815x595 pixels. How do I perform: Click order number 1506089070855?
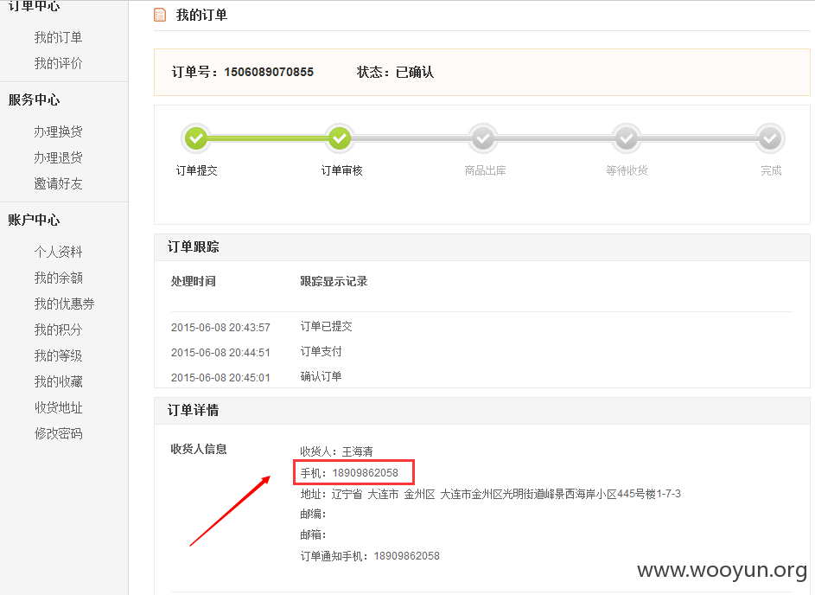click(x=269, y=73)
